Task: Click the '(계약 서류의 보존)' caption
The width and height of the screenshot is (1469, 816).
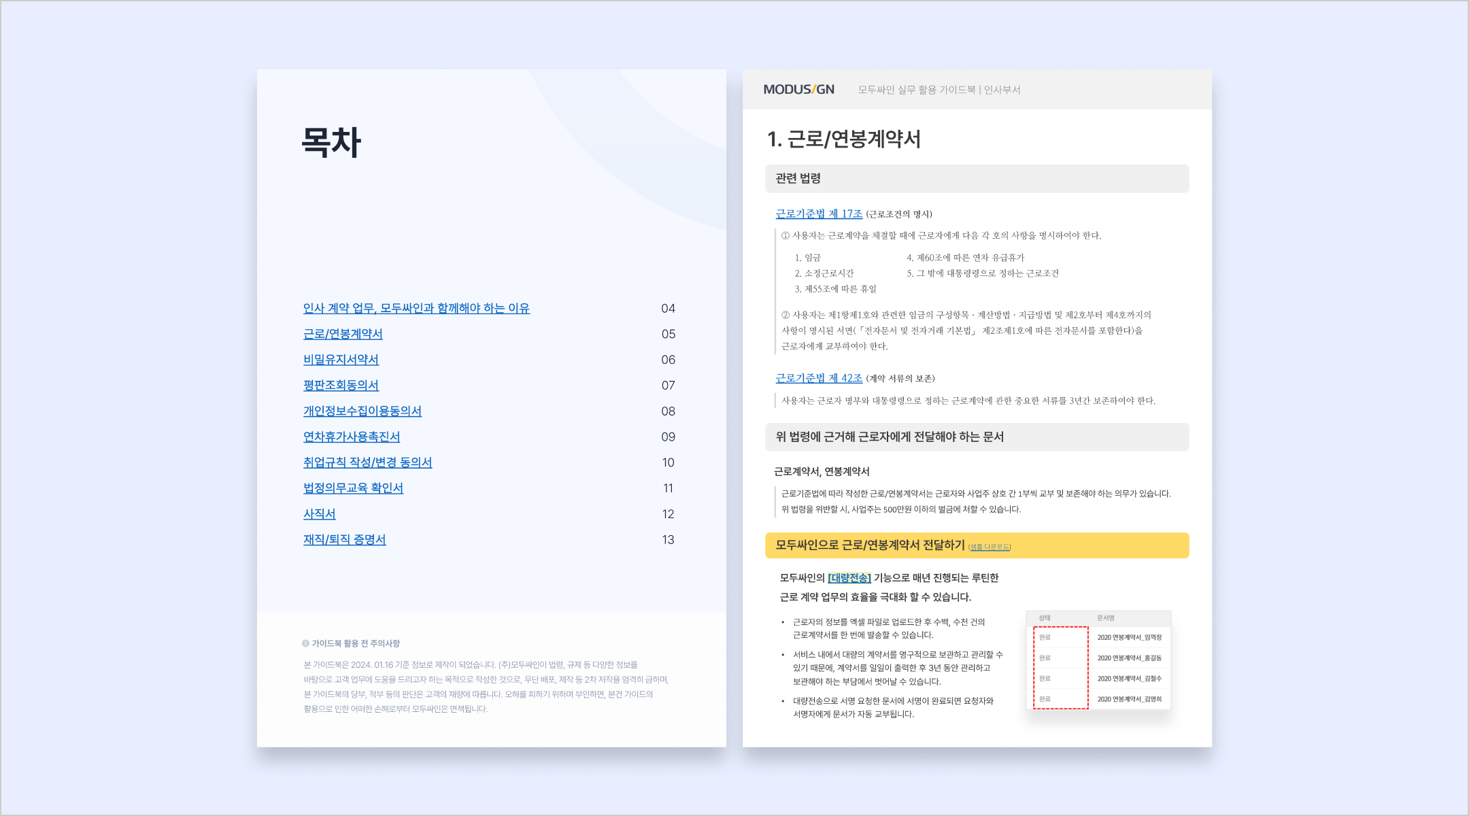Action: tap(900, 379)
